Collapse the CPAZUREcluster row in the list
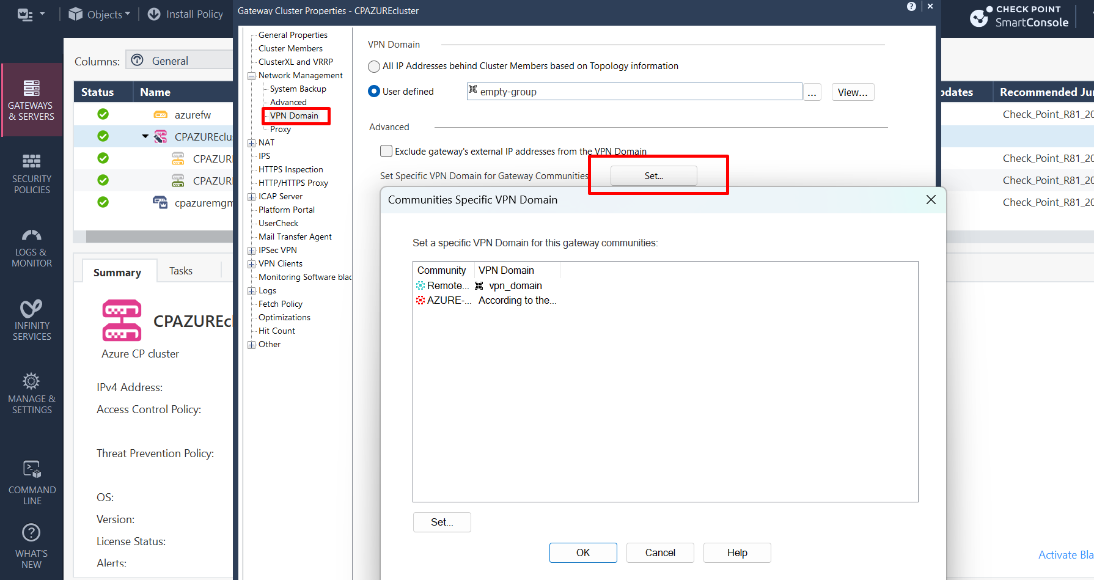The image size is (1094, 580). pos(145,136)
